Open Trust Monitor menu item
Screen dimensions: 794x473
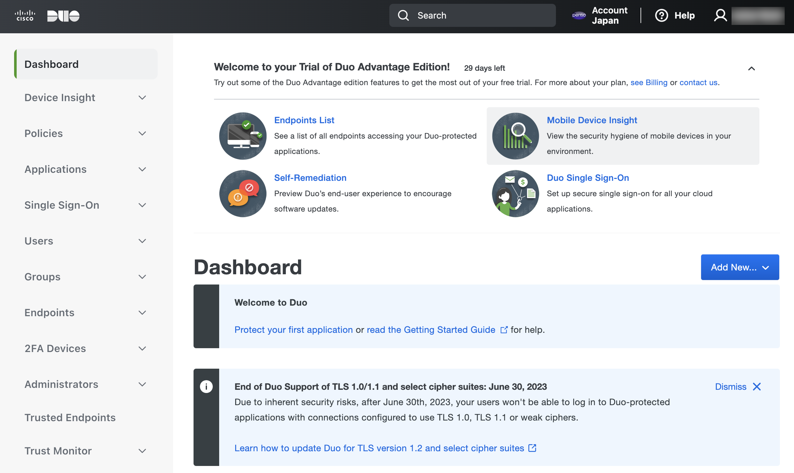click(x=58, y=451)
